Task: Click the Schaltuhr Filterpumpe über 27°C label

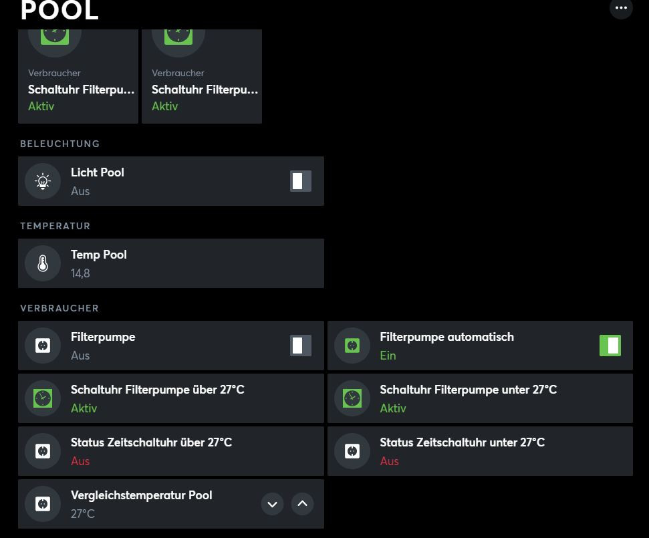Action: tap(158, 390)
